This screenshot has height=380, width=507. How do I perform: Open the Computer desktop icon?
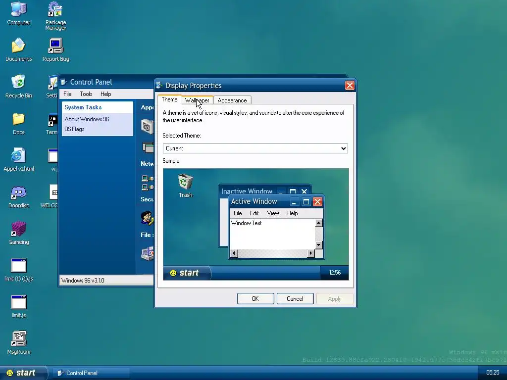18,13
